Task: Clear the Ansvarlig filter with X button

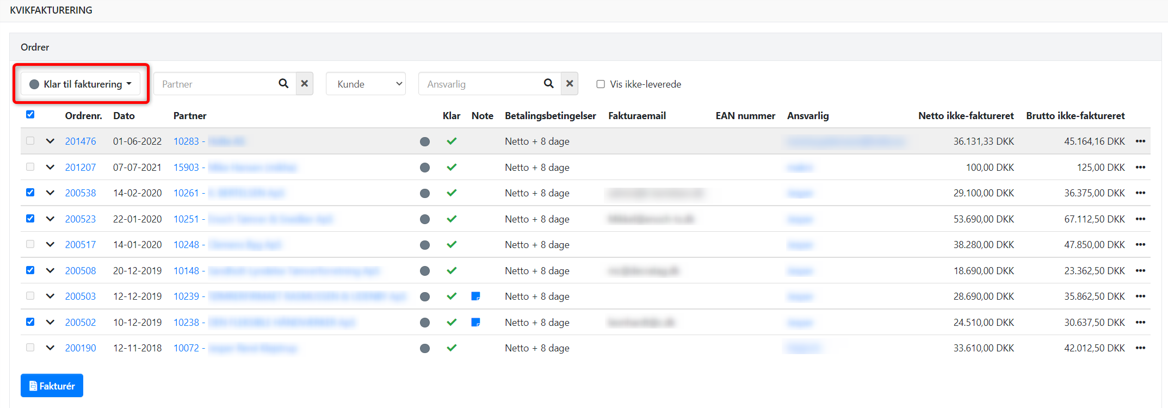Action: click(570, 84)
